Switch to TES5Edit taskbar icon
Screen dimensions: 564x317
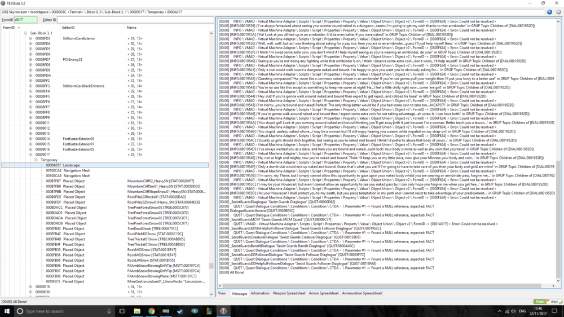point(223,311)
